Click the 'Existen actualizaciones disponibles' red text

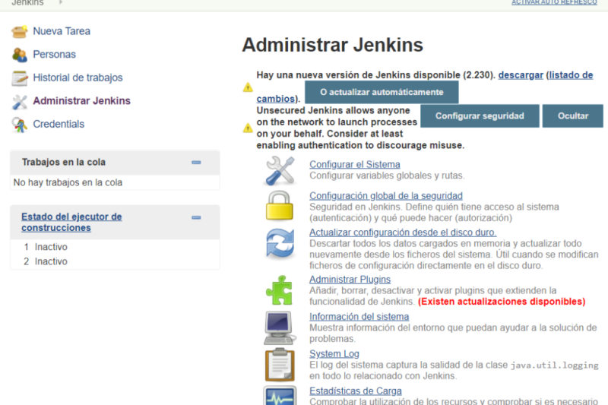502,302
